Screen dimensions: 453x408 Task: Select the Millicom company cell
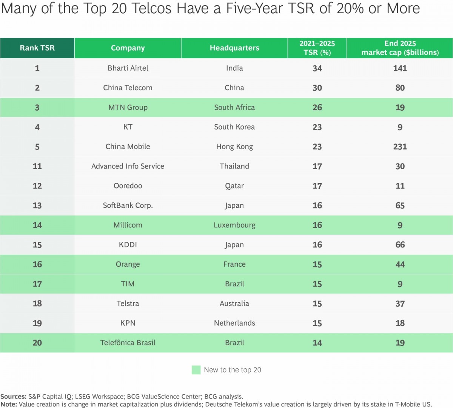pos(128,225)
